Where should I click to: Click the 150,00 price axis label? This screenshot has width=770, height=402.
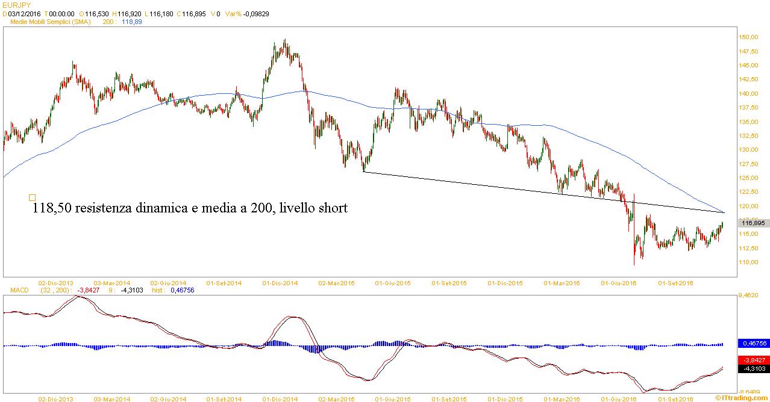click(748, 37)
